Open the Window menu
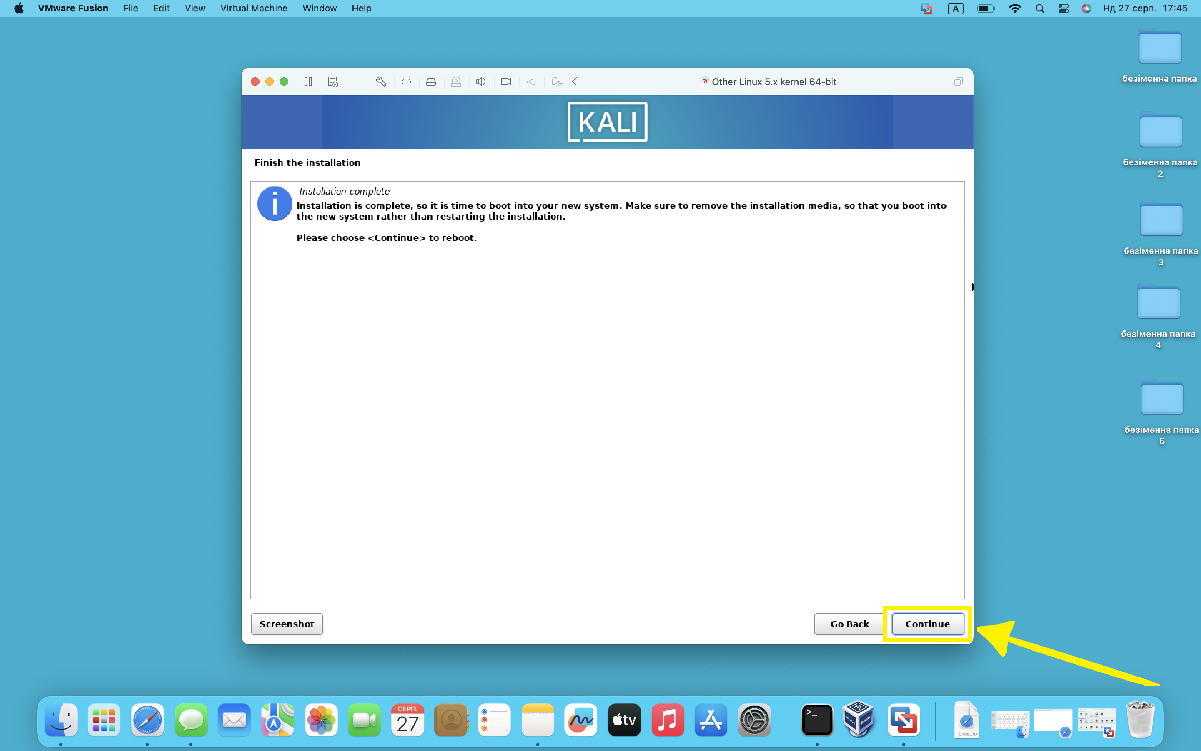This screenshot has height=751, width=1201. (320, 9)
